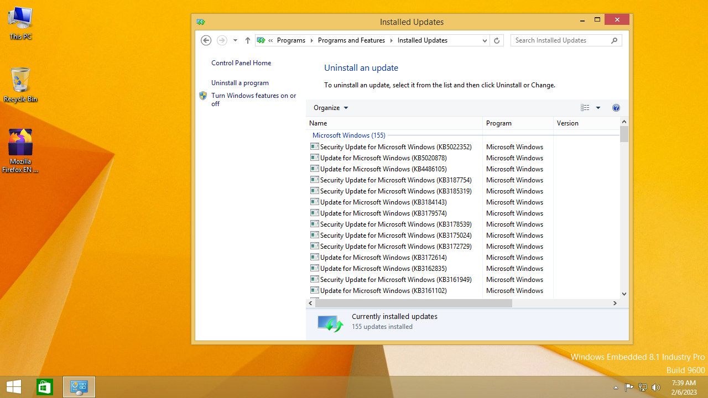The image size is (708, 398).
Task: Open the More view options arrow
Action: 598,108
